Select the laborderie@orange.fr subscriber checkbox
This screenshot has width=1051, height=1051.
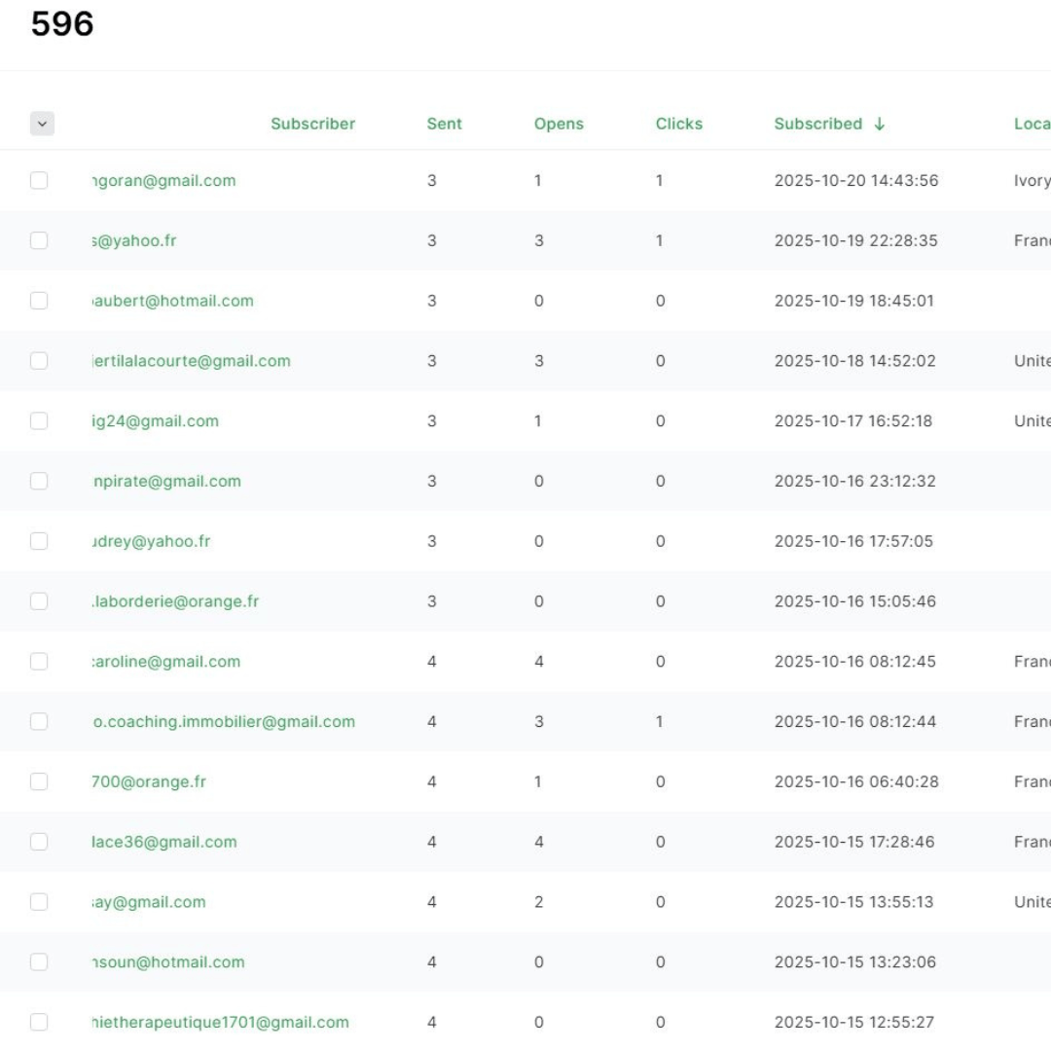pos(39,601)
